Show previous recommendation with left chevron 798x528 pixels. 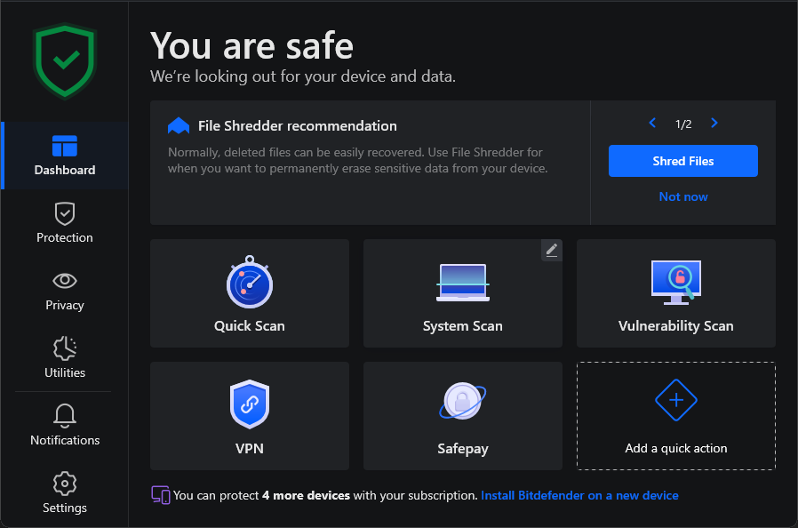[652, 124]
